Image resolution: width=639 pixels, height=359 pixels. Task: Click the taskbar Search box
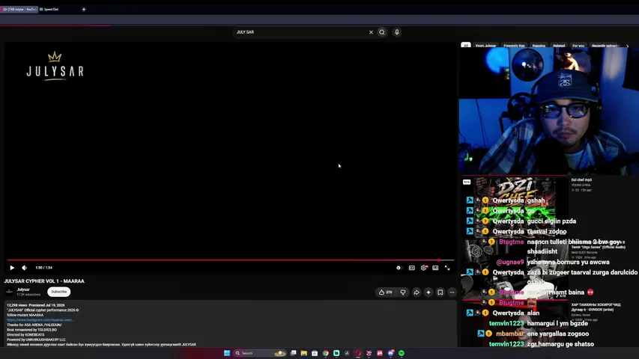click(x=260, y=353)
